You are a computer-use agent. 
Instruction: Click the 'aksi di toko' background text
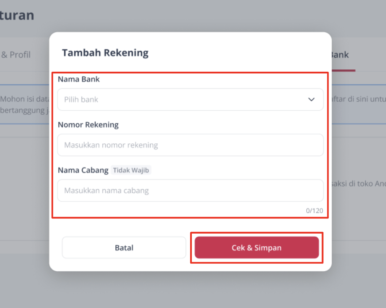click(x=359, y=184)
